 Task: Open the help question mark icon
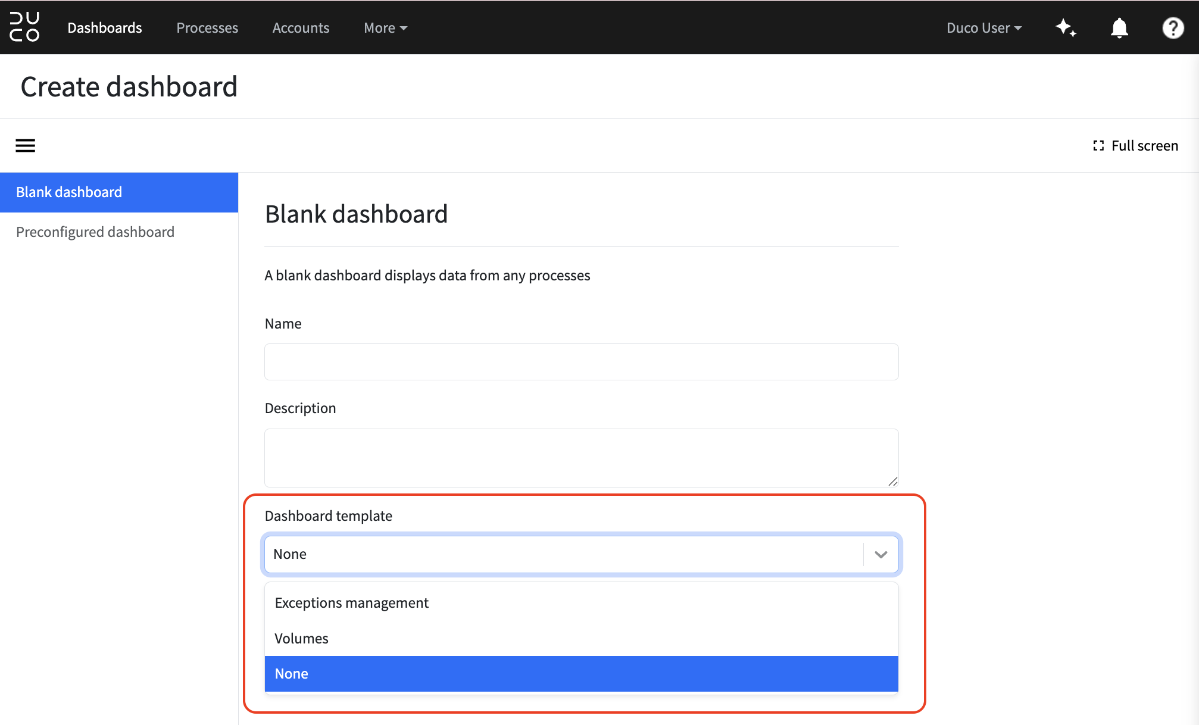click(1173, 28)
